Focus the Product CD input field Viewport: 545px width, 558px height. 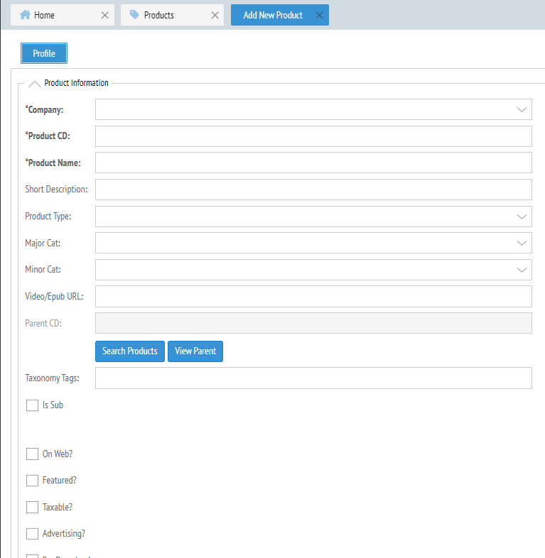(313, 136)
